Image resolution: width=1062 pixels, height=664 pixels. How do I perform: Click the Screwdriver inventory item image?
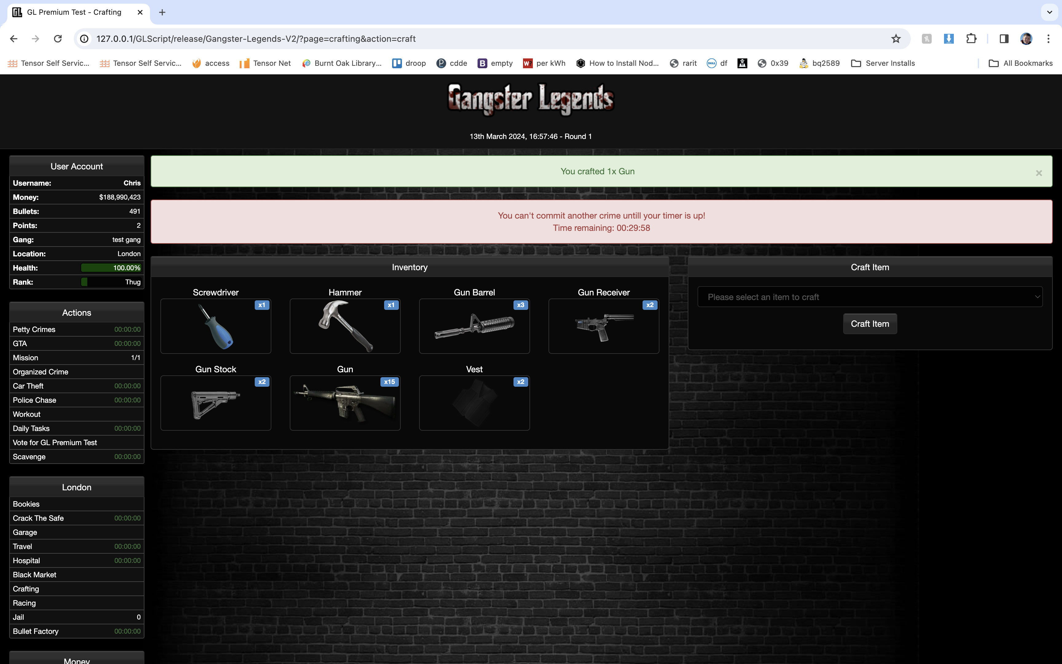[215, 326]
